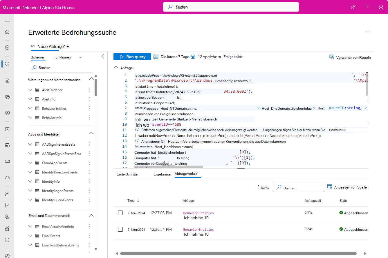Expand the BehaviorEntities table schema
This screenshot has height=258, width=388.
click(x=30, y=108)
